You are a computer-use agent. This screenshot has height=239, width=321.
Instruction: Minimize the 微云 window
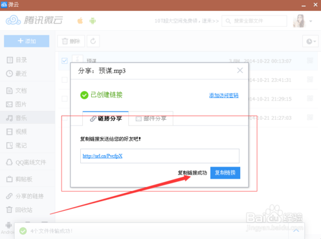[304, 5]
